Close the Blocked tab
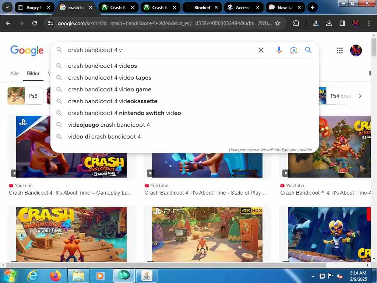Viewport: 377px width, 283px height. click(x=216, y=7)
